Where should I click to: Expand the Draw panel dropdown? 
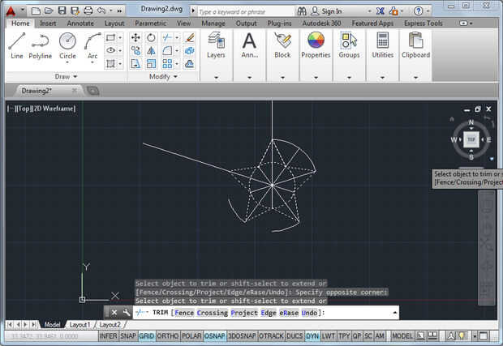click(x=75, y=76)
